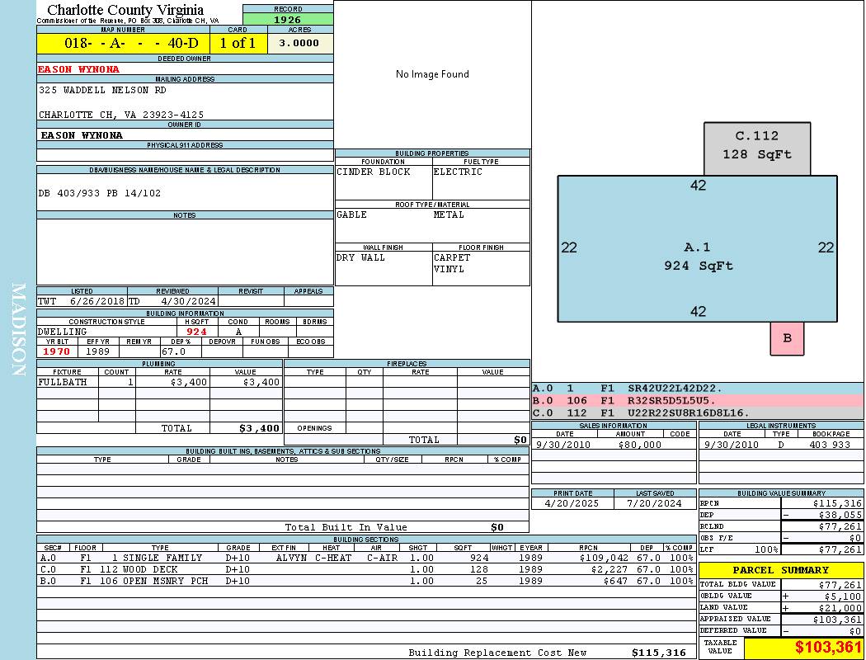Viewport: 866px width, 660px height.
Task: Click the yellow PARCEL SUMMARY header
Action: coord(780,570)
